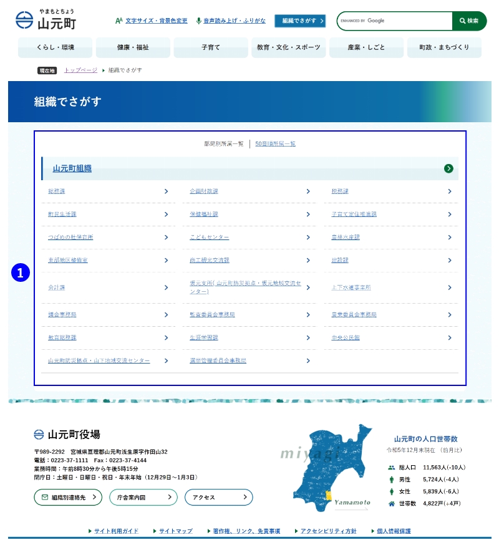The height and width of the screenshot is (545, 499).
Task: Select 部局別所属一覧 view
Action: (x=224, y=144)
